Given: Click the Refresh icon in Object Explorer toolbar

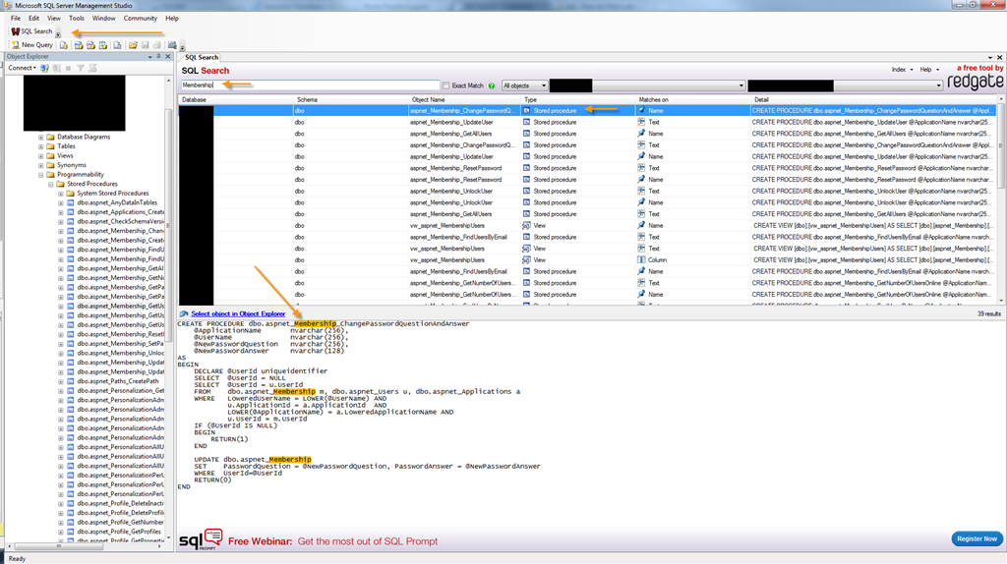Looking at the screenshot, I should pos(92,68).
